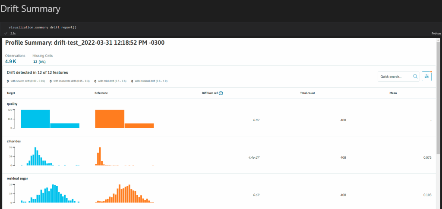The width and height of the screenshot is (442, 209).
Task: Focus the Quick search input field
Action: point(394,76)
